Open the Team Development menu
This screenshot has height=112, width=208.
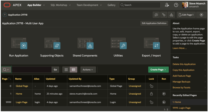89,5
